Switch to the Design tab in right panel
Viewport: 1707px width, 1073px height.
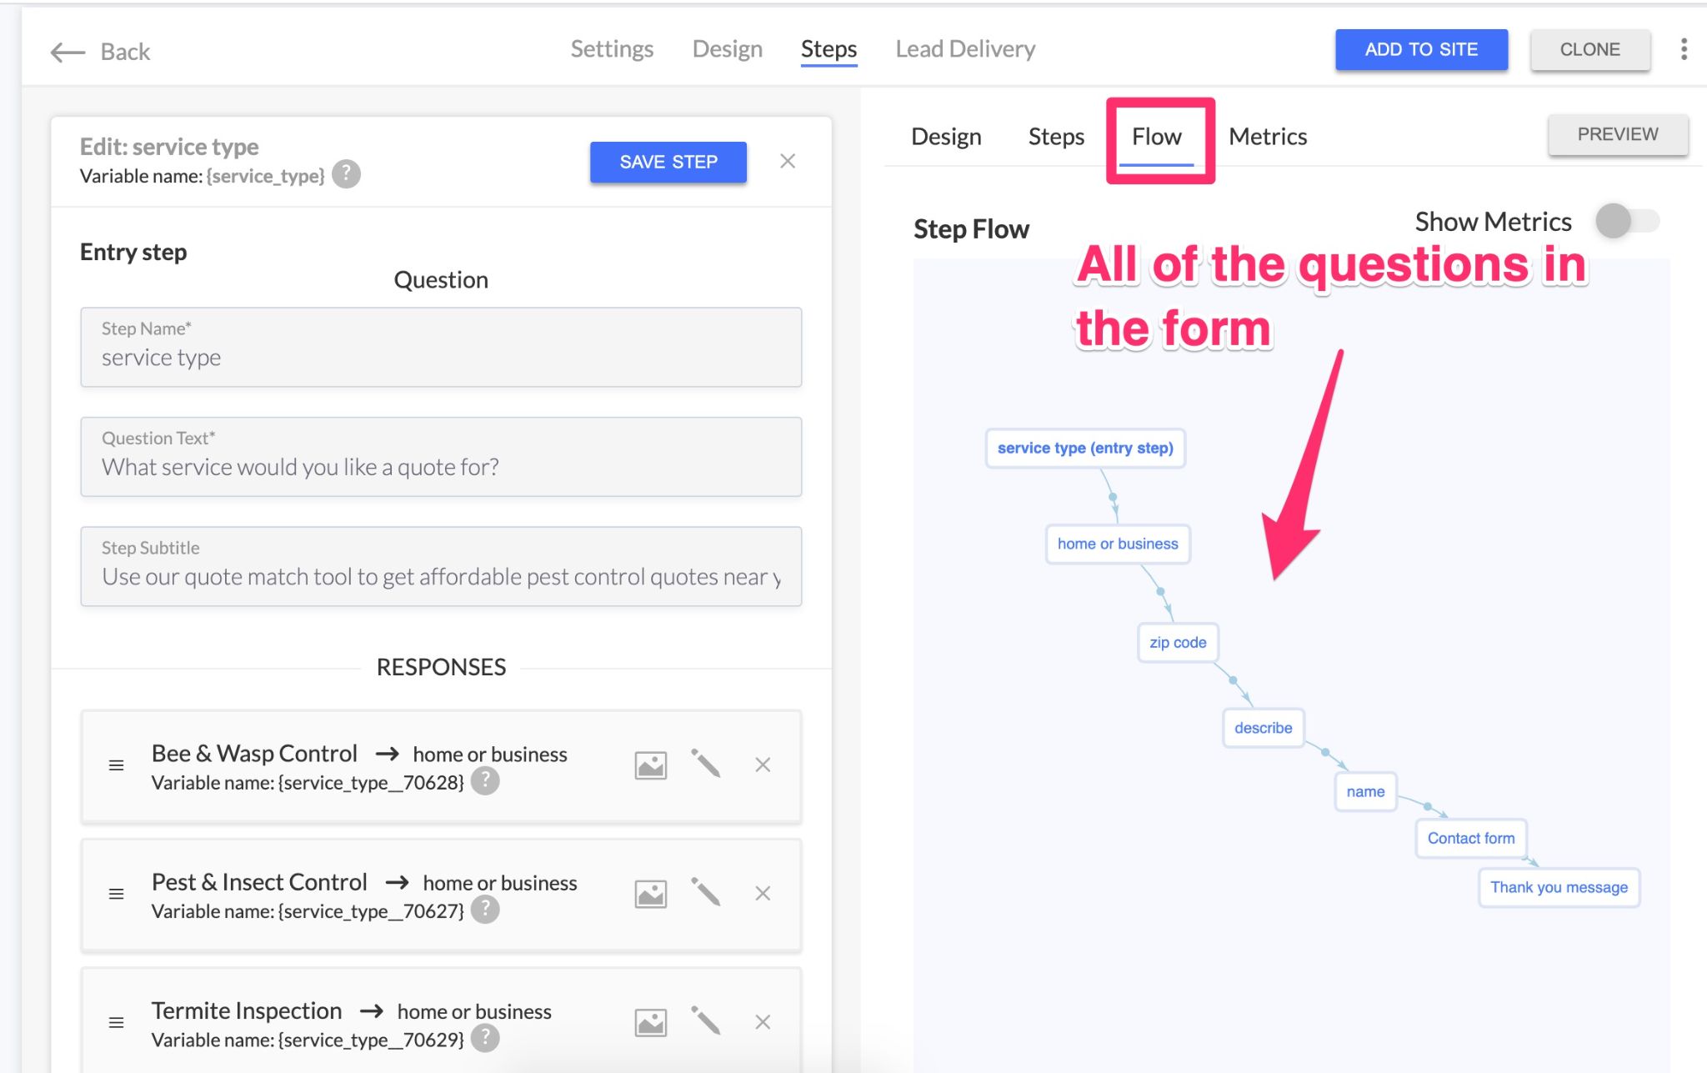click(946, 136)
